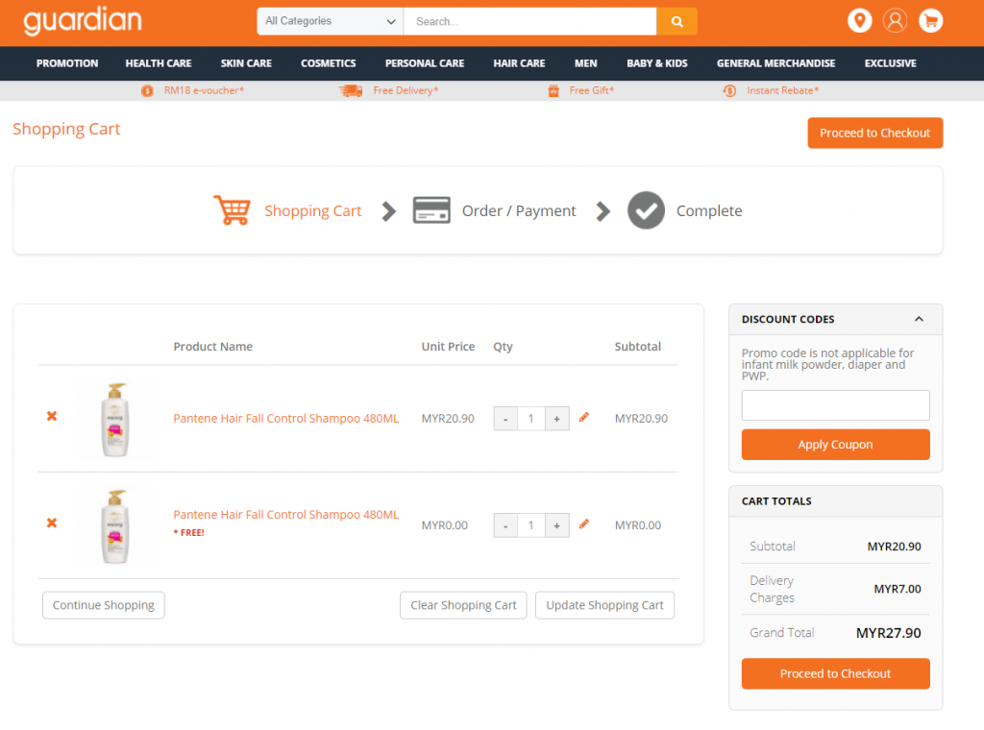The height and width of the screenshot is (730, 984).
Task: Open the All Categories dropdown
Action: click(330, 21)
